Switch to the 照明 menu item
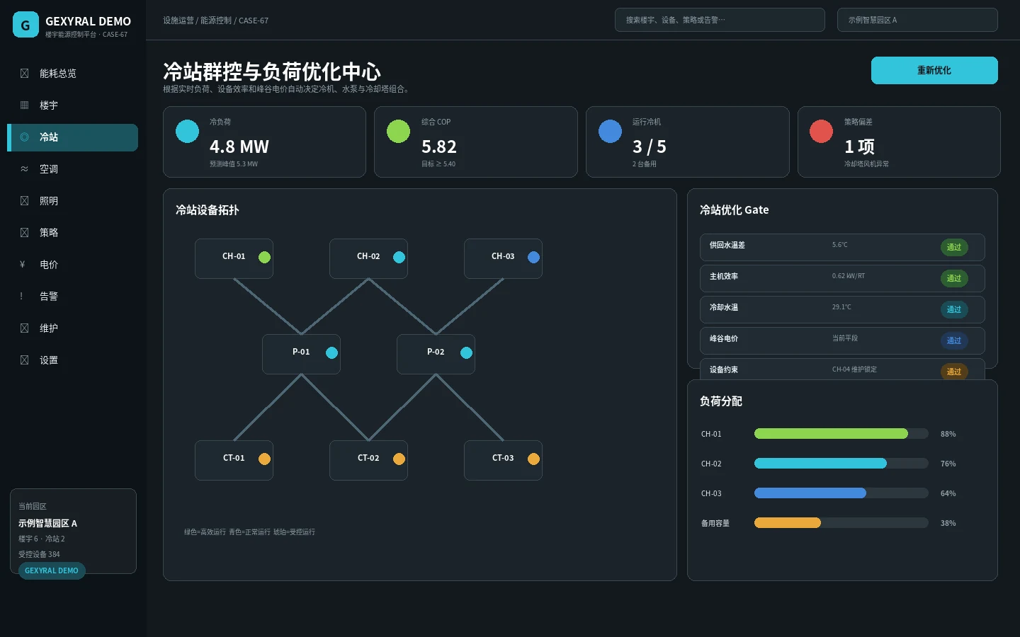1020x637 pixels. coord(72,201)
